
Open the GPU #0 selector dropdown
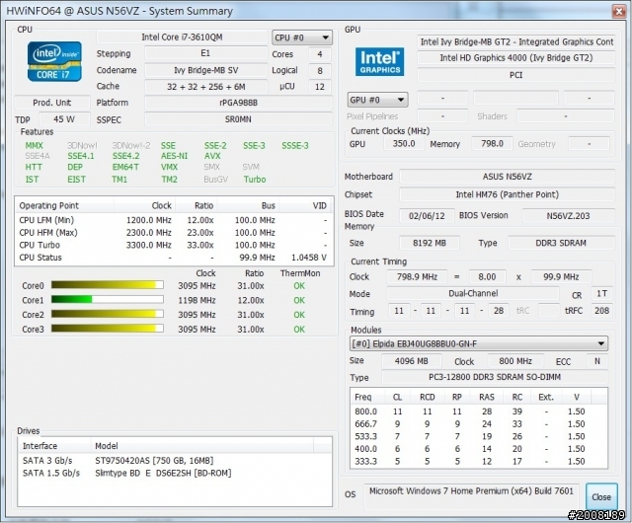click(x=377, y=100)
